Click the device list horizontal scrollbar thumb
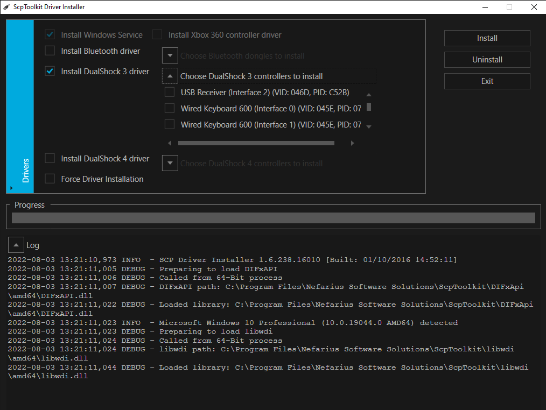 click(256, 143)
